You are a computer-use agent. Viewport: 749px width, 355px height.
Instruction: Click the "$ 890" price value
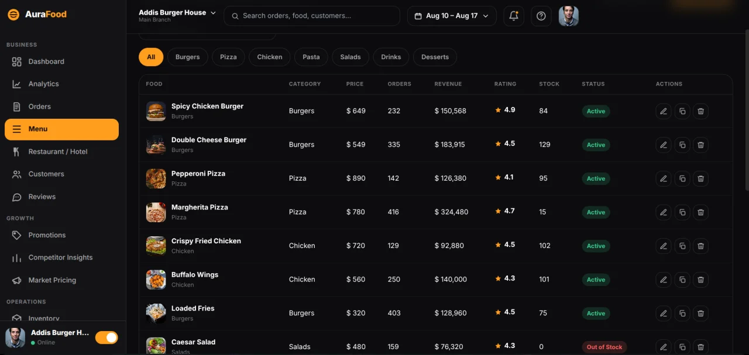tap(356, 178)
